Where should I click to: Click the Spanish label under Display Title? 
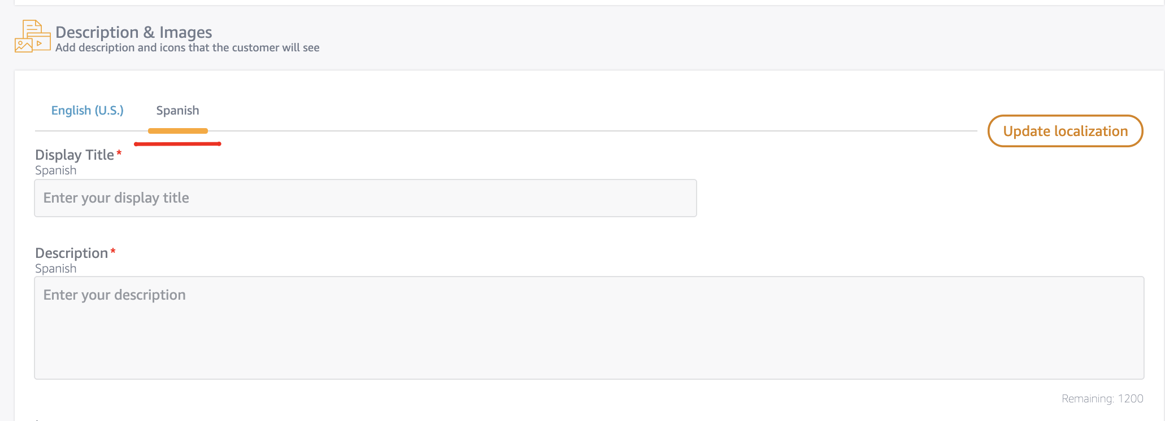(55, 170)
